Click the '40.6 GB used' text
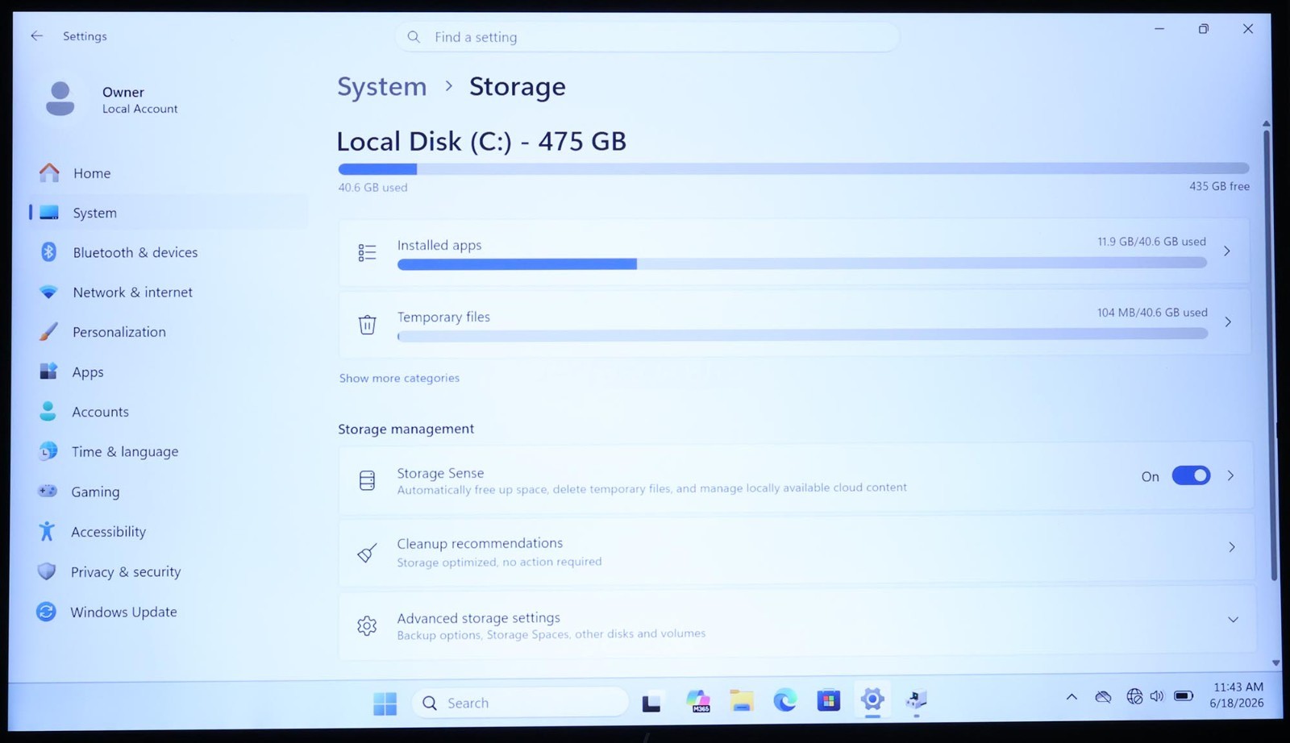The height and width of the screenshot is (743, 1290). point(372,188)
